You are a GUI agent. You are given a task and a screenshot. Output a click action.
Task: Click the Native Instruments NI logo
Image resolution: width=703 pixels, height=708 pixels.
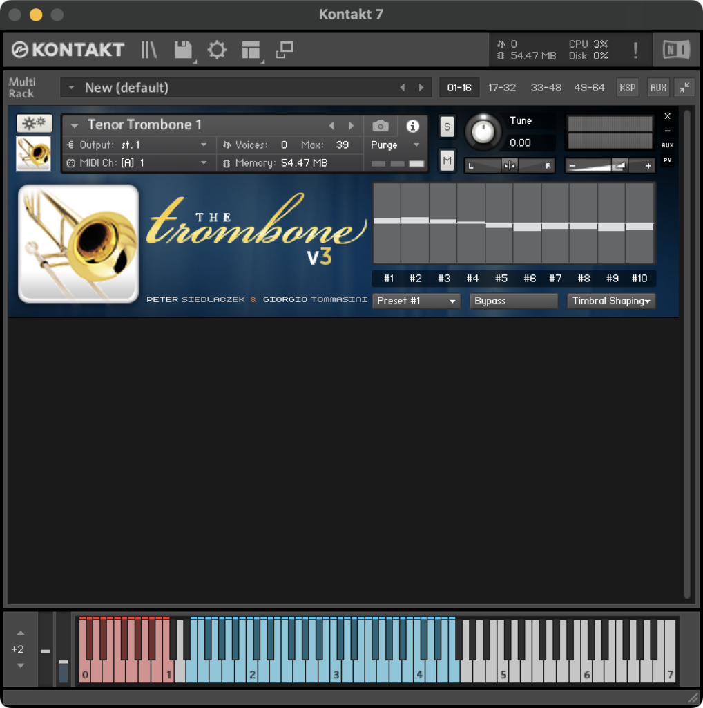[676, 50]
